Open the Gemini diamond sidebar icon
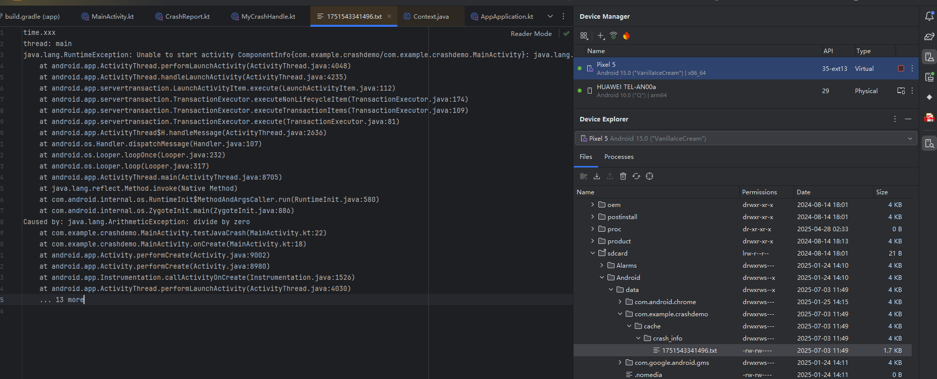 coord(929,97)
